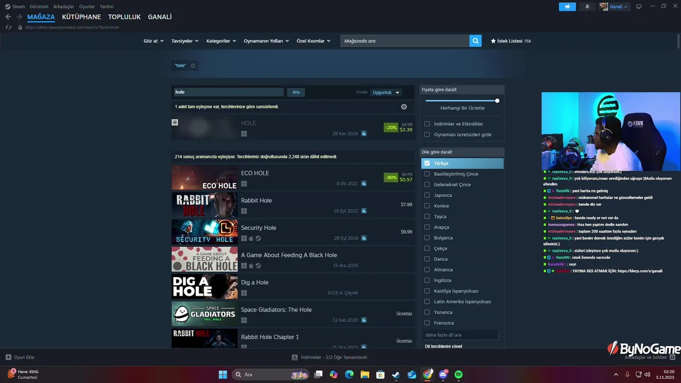The image size is (681, 383).
Task: Check the Fransızca language filter
Action: 427,323
